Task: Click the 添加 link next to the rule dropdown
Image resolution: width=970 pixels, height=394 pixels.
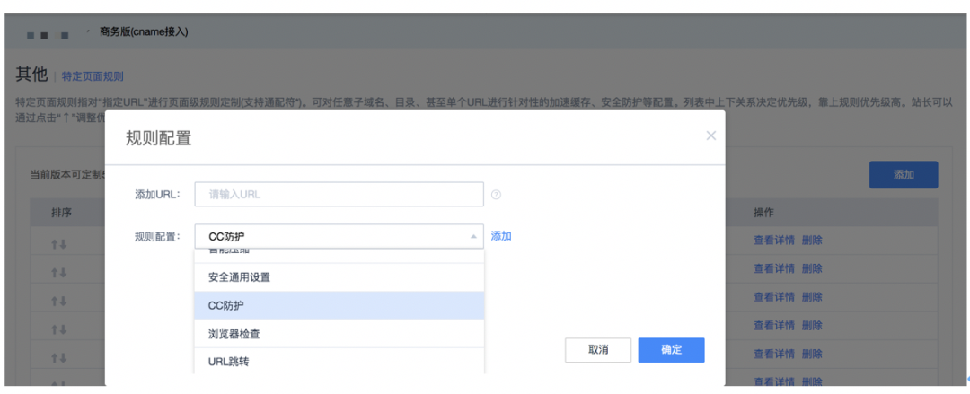Action: click(x=501, y=236)
